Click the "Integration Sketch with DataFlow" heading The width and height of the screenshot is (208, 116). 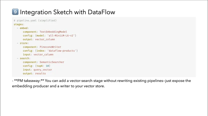(x=67, y=12)
